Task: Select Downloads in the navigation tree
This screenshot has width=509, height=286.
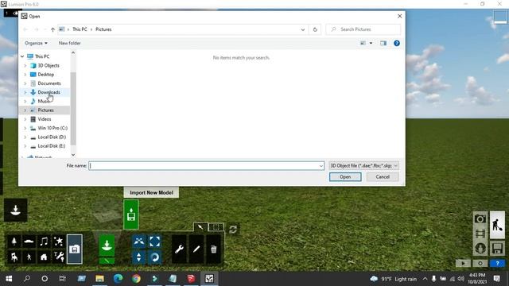Action: pyautogui.click(x=49, y=92)
